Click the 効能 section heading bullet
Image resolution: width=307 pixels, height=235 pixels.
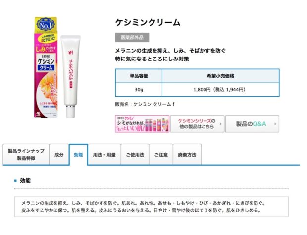pyautogui.click(x=15, y=180)
